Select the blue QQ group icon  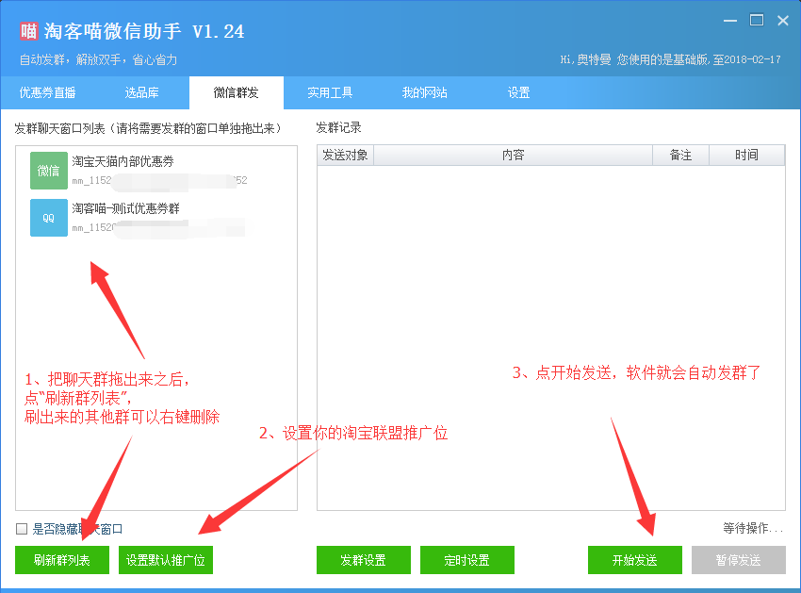point(48,218)
